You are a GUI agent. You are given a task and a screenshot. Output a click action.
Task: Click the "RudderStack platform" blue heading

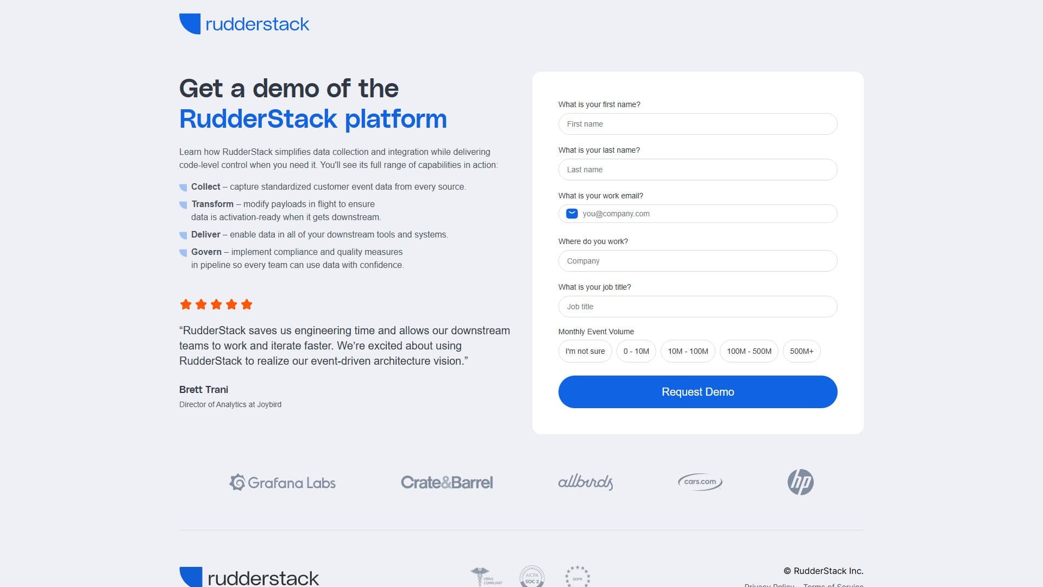click(x=313, y=118)
